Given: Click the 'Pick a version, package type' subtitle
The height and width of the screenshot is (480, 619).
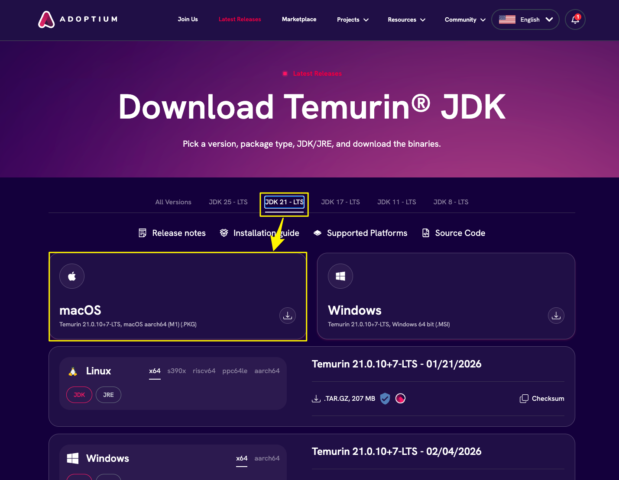Looking at the screenshot, I should (312, 144).
